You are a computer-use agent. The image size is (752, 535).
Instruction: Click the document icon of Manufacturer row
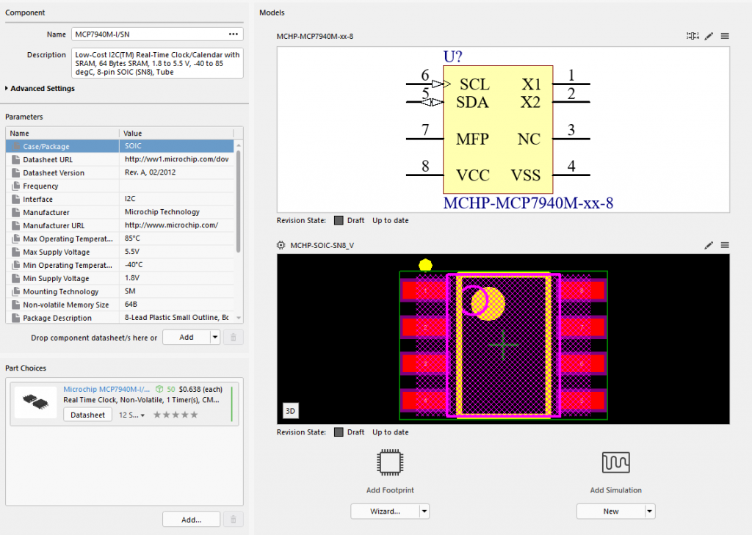[x=16, y=212]
